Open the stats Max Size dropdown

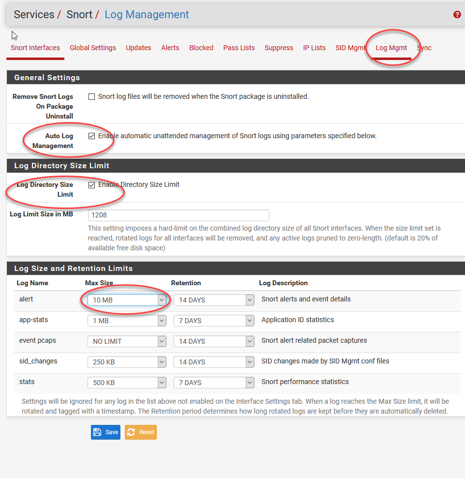click(x=127, y=383)
